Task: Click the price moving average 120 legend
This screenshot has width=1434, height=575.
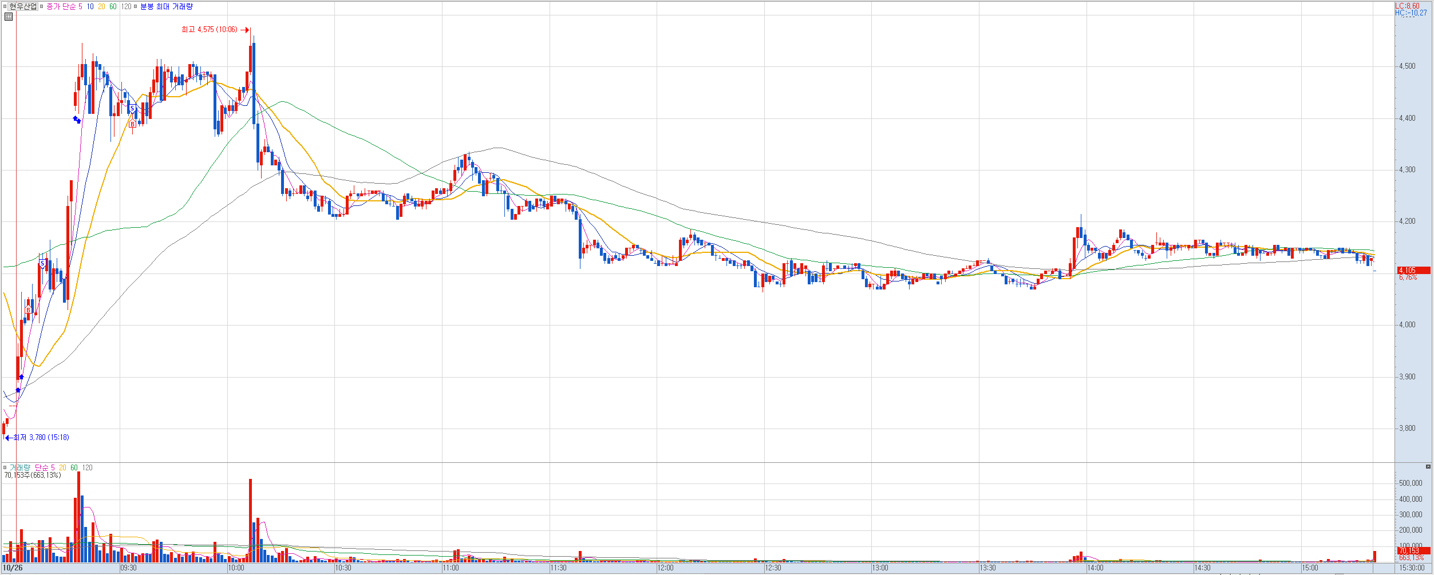Action: click(x=126, y=6)
